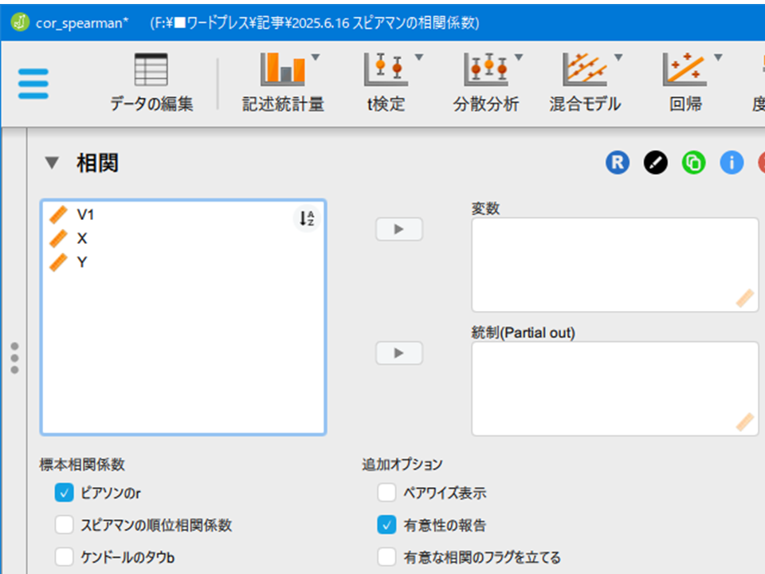This screenshot has height=574, width=765.
Task: Open the hamburger main menu
Action: (33, 84)
